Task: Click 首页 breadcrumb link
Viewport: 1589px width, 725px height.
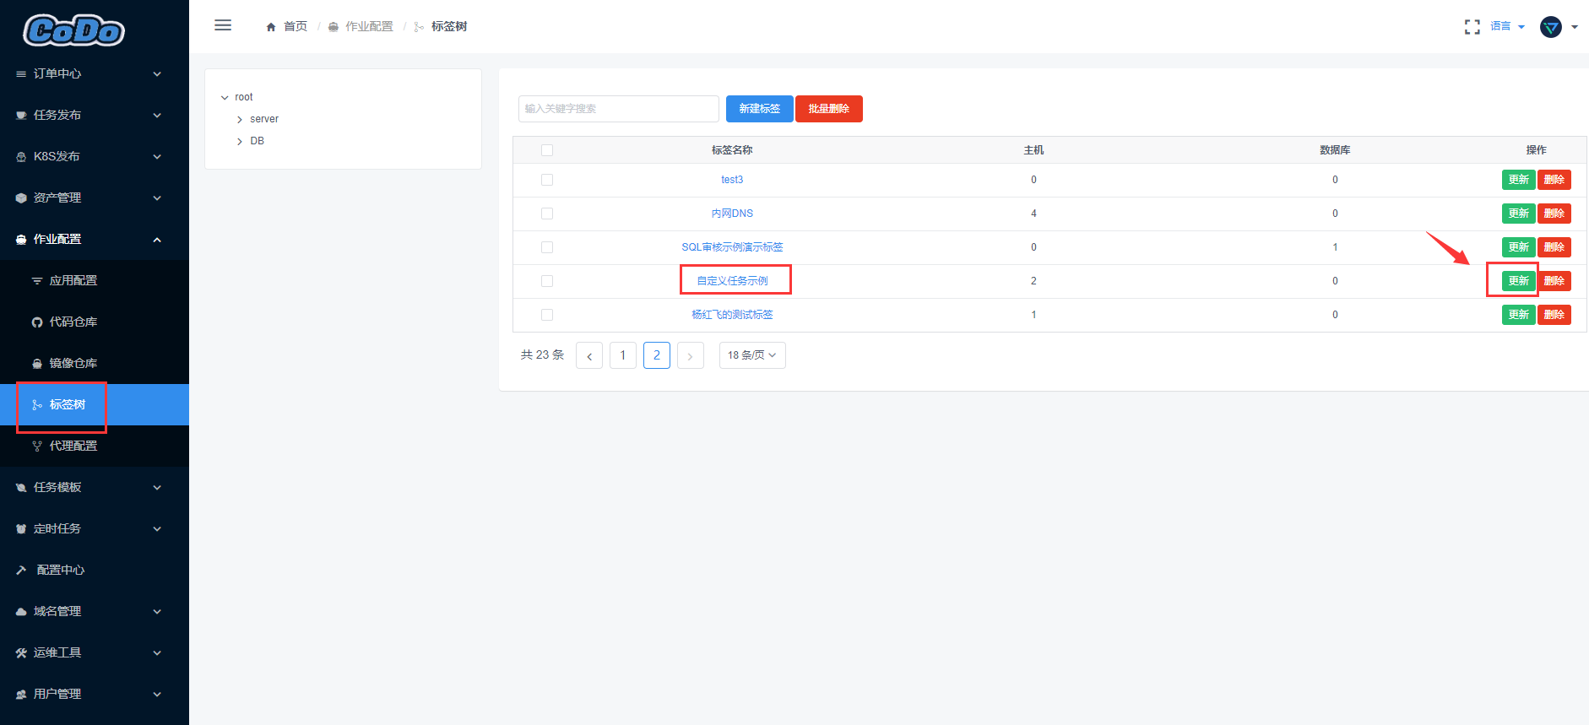Action: [x=296, y=27]
